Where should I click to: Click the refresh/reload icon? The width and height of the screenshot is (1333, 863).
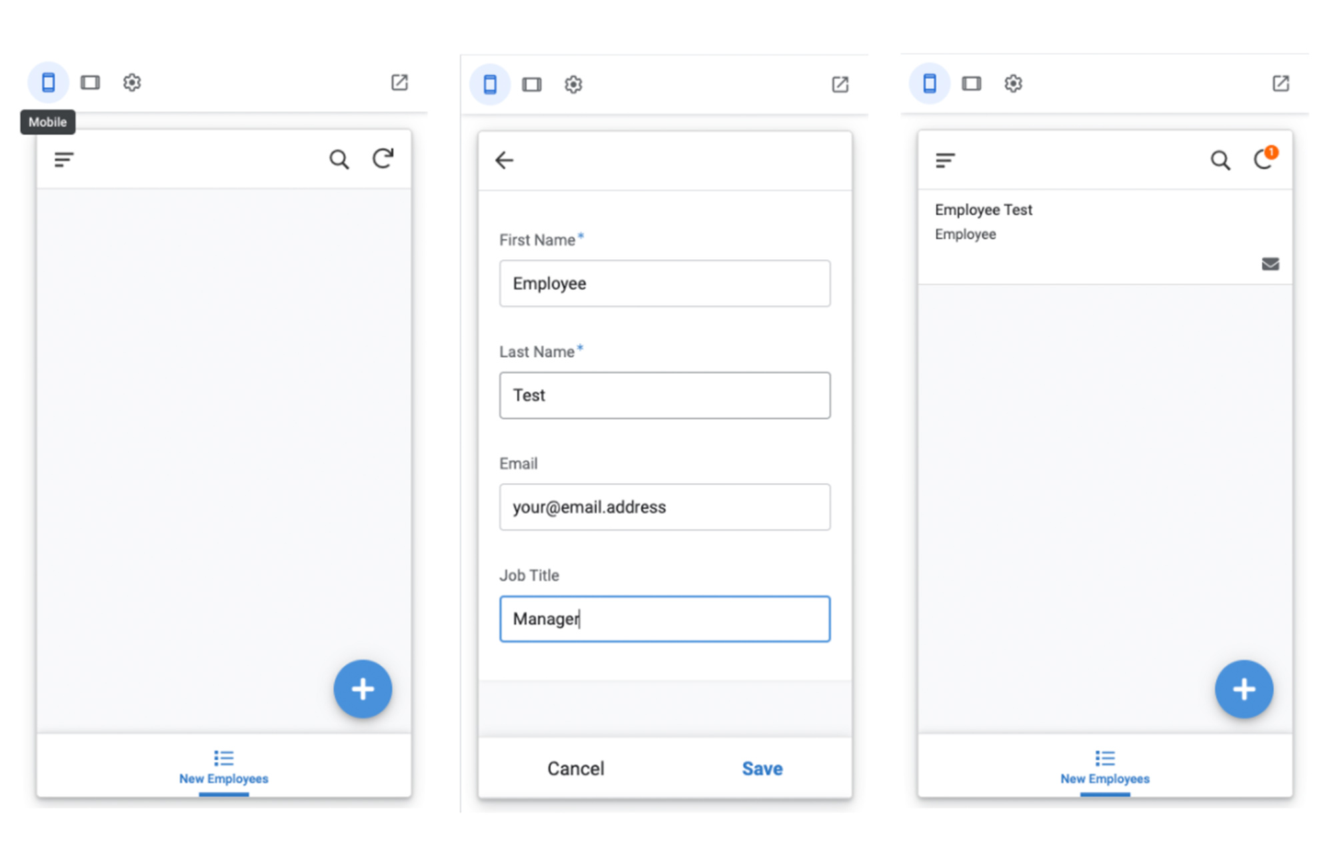pos(384,159)
